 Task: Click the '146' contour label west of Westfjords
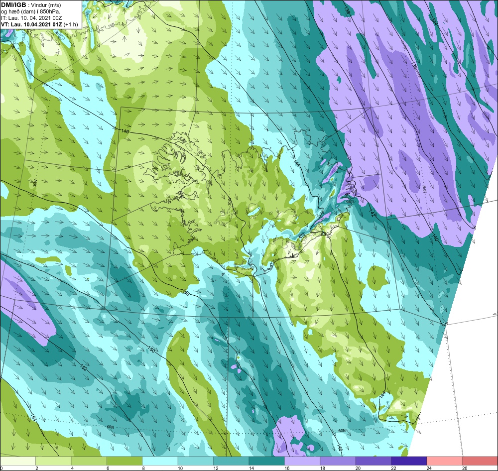pos(125,131)
